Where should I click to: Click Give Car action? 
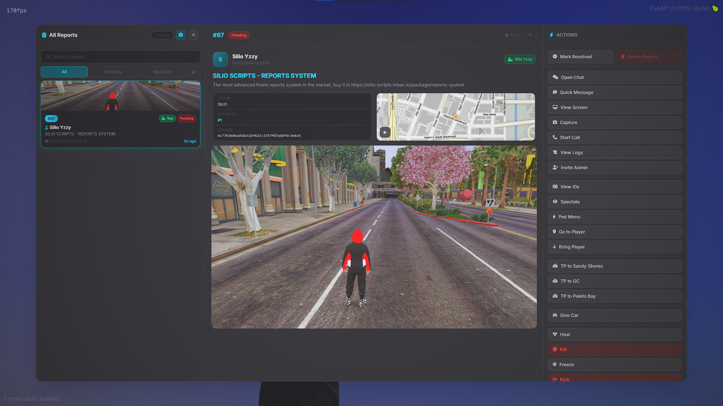[615, 315]
